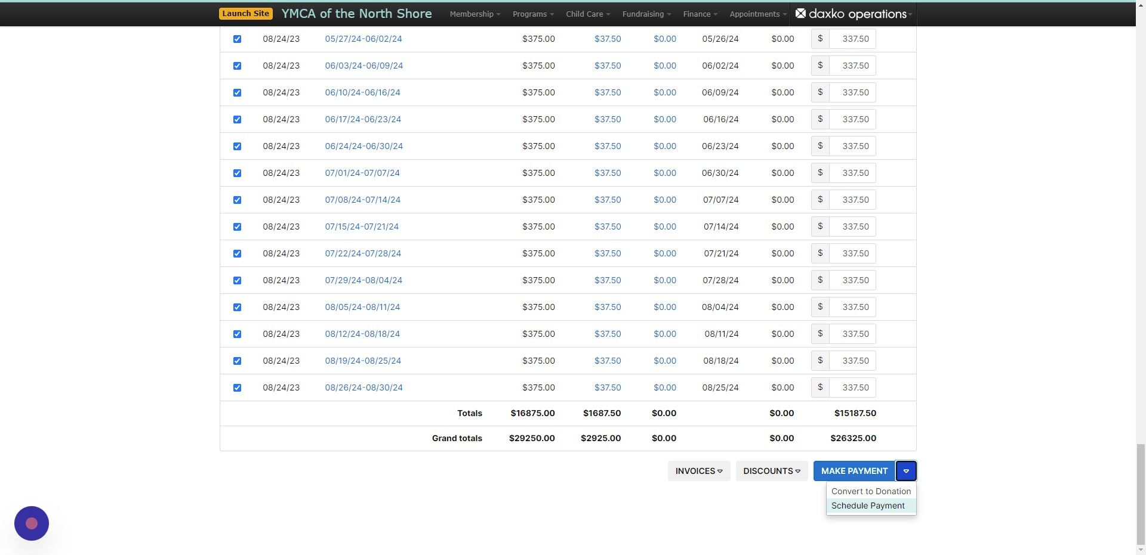This screenshot has height=555, width=1146.
Task: Edit payment amount for 08/12/24-08/18/24 row
Action: [x=852, y=334]
